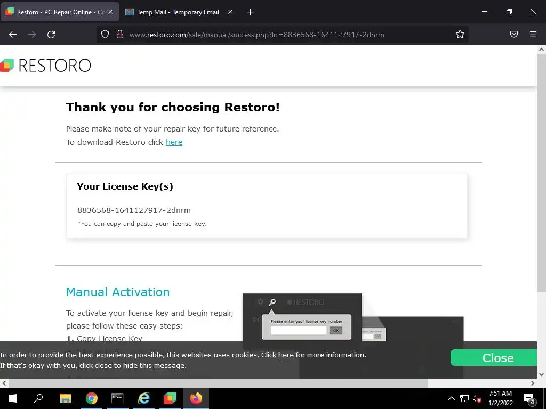Open the Command Prompt taskbar icon
The height and width of the screenshot is (409, 546).
pos(117,398)
